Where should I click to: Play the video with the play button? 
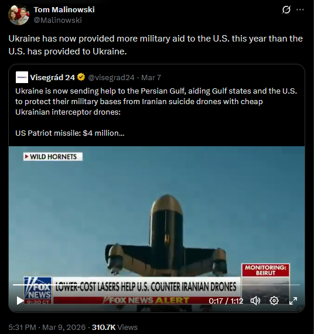[20, 301]
